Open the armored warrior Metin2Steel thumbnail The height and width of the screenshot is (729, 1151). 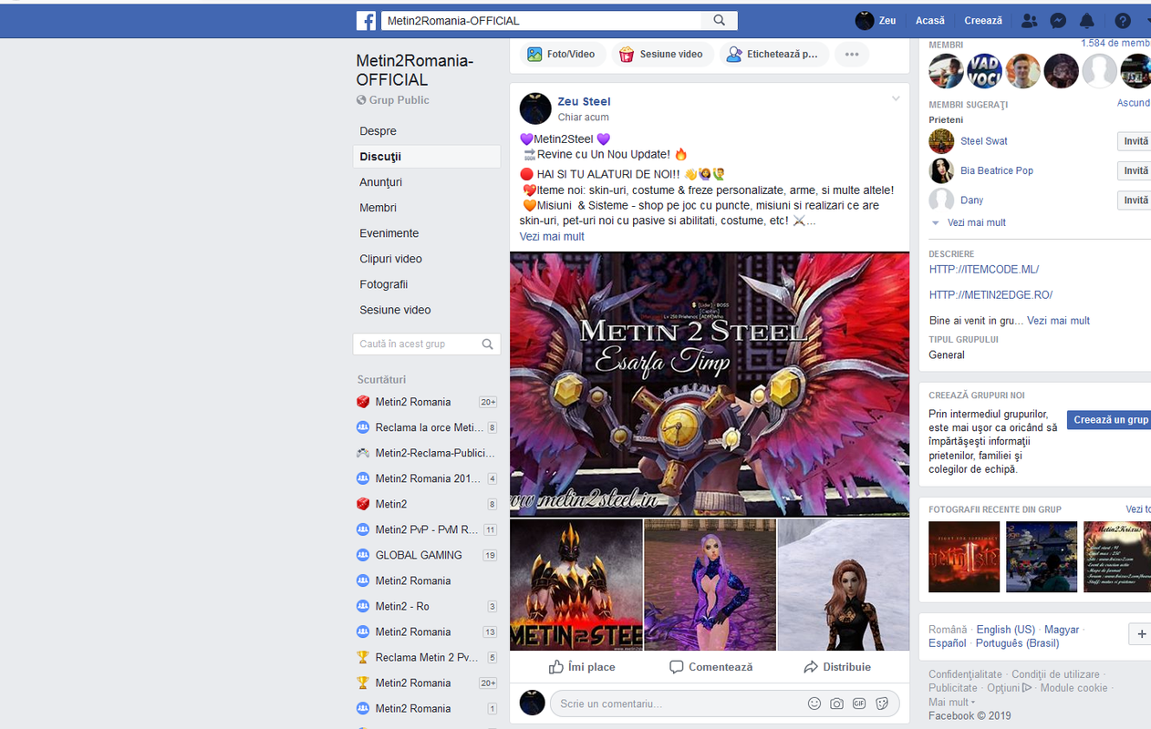pyautogui.click(x=576, y=585)
